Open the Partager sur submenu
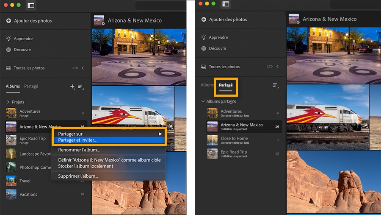Image resolution: width=381 pixels, height=215 pixels. [109, 134]
